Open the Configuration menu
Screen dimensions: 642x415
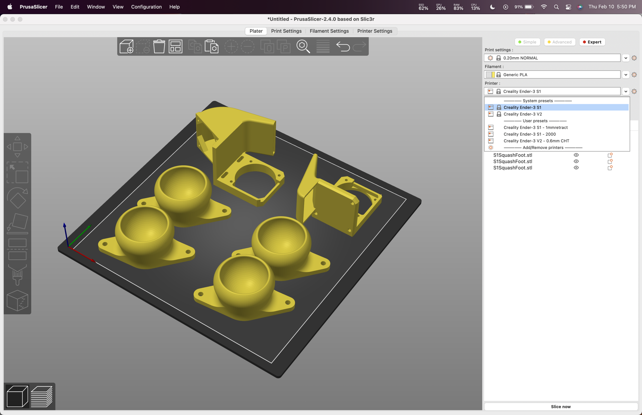pos(146,7)
